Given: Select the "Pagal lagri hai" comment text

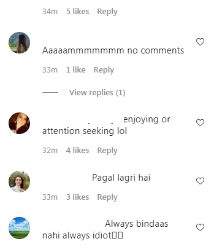Looking at the screenshot, I should point(121,178).
